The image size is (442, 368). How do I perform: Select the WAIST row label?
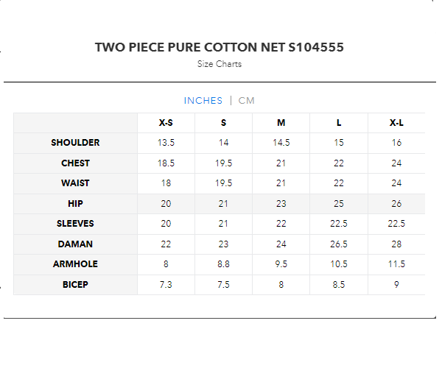[75, 183]
